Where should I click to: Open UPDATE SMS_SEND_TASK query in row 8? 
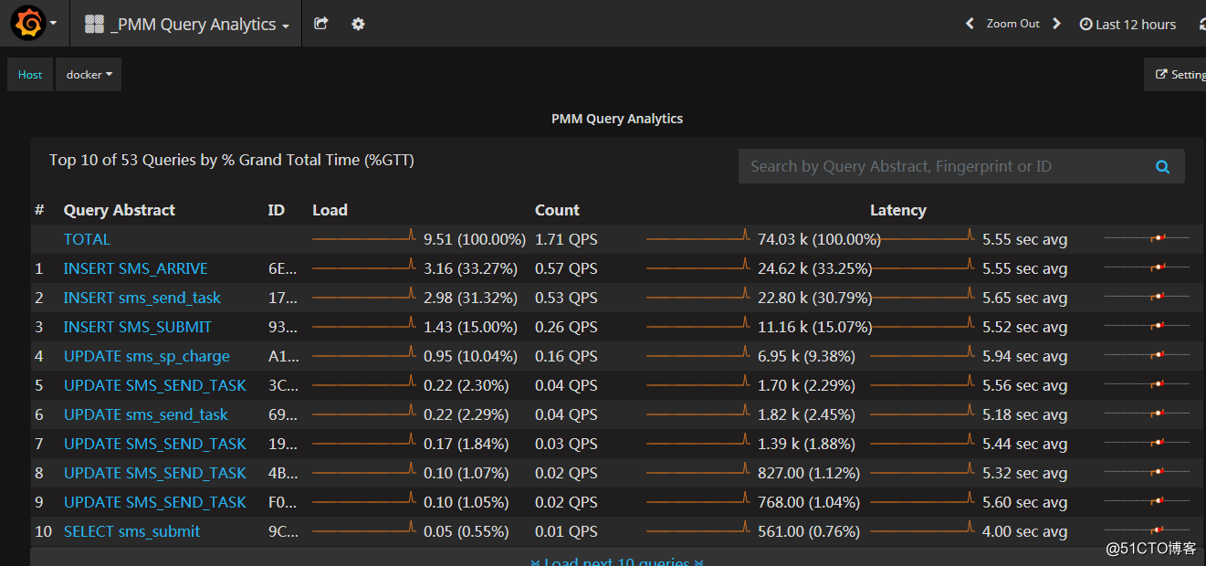click(155, 473)
